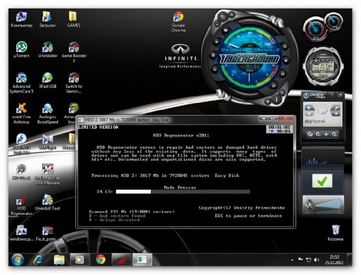Open the Компьютер desktop icon
Viewport: 361px width, 275px height.
point(22,20)
